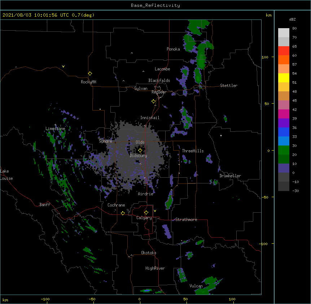This screenshot has height=304, width=311.
Task: Click the Cochrane town label
Action: point(116,205)
